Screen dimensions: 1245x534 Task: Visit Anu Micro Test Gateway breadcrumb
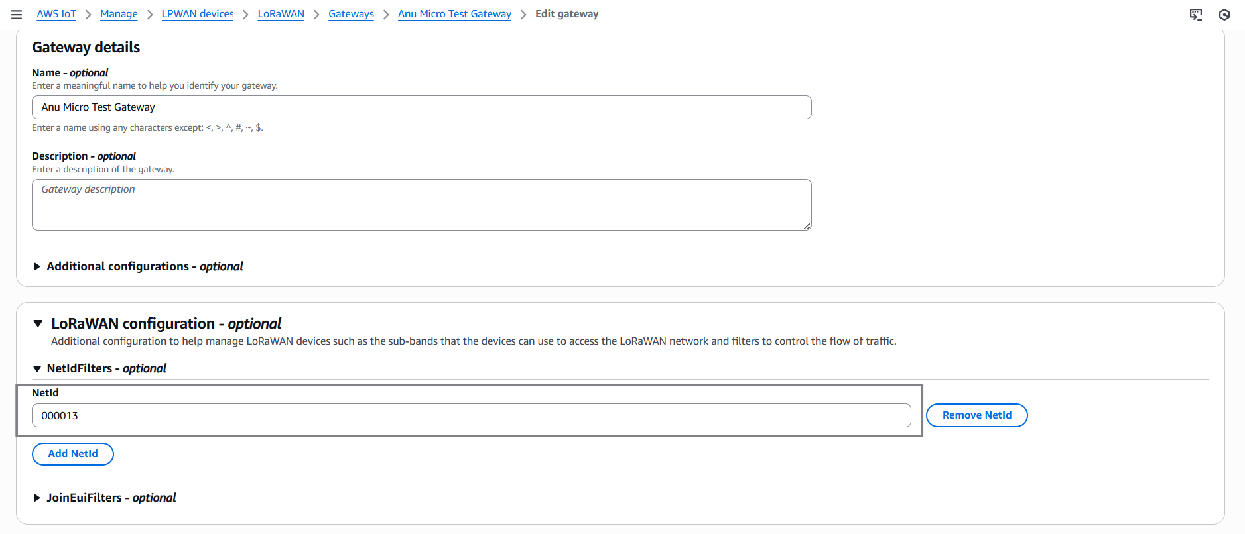tap(454, 13)
